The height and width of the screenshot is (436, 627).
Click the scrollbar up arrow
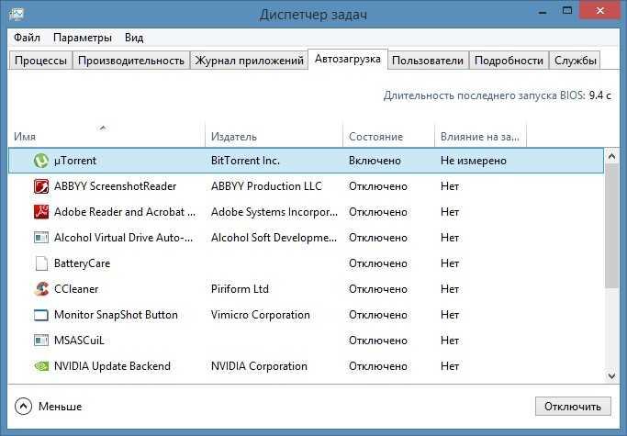coord(611,156)
